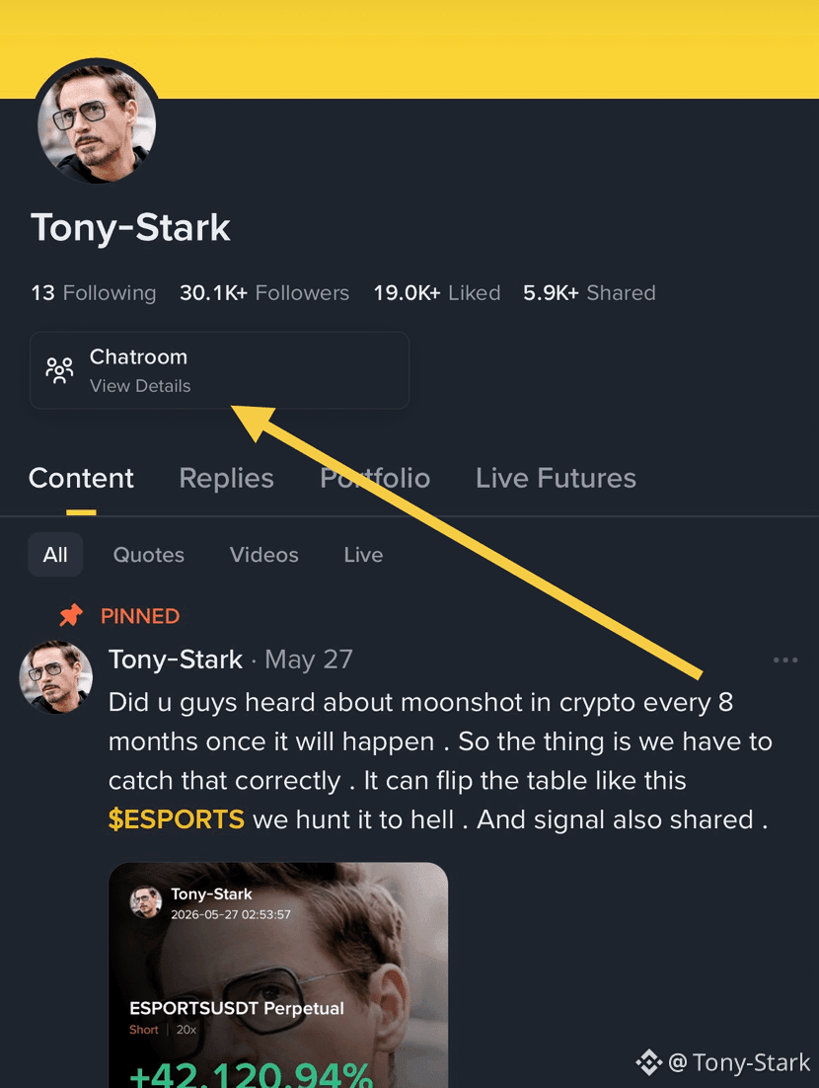Screen dimensions: 819x1088
Task: Filter posts by Videos
Action: click(264, 555)
